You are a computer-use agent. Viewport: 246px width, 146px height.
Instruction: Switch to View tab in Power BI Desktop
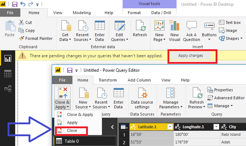(58, 13)
